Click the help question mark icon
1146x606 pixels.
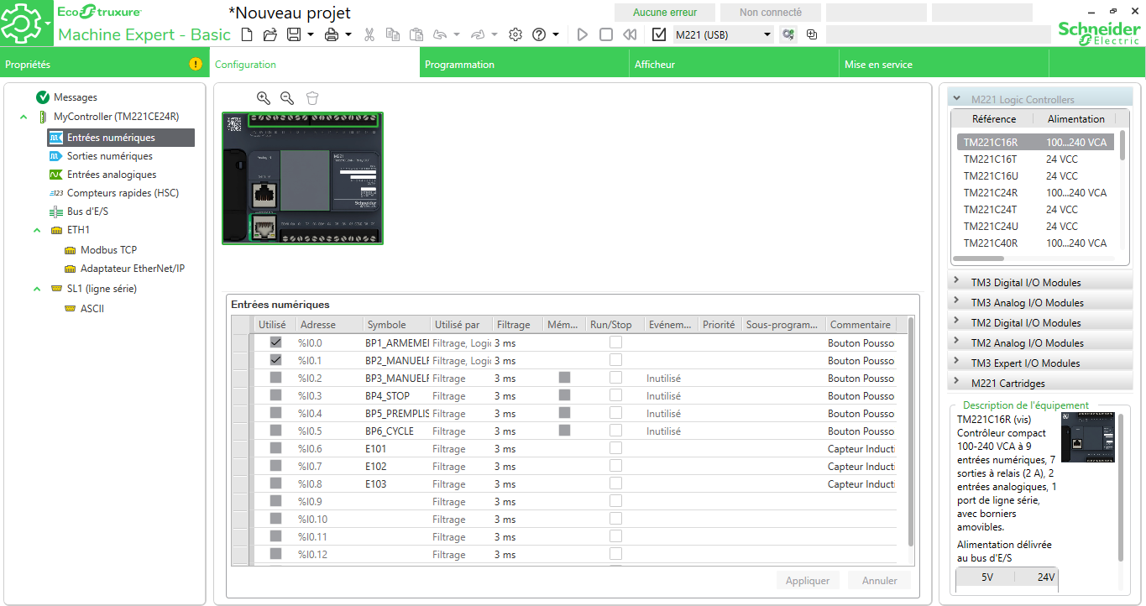pos(539,34)
